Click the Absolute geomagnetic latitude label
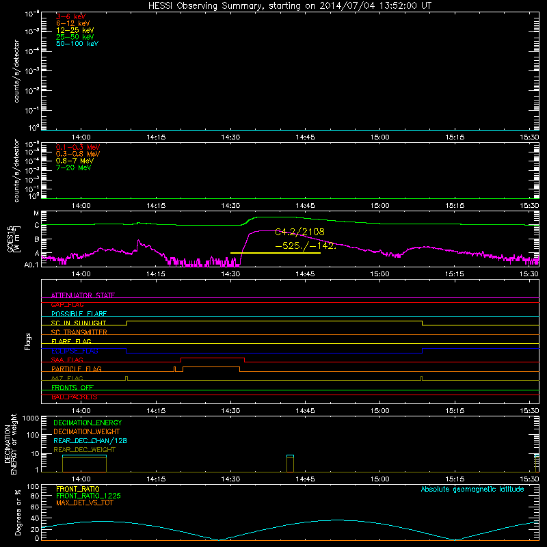The image size is (547, 547). pos(472,489)
